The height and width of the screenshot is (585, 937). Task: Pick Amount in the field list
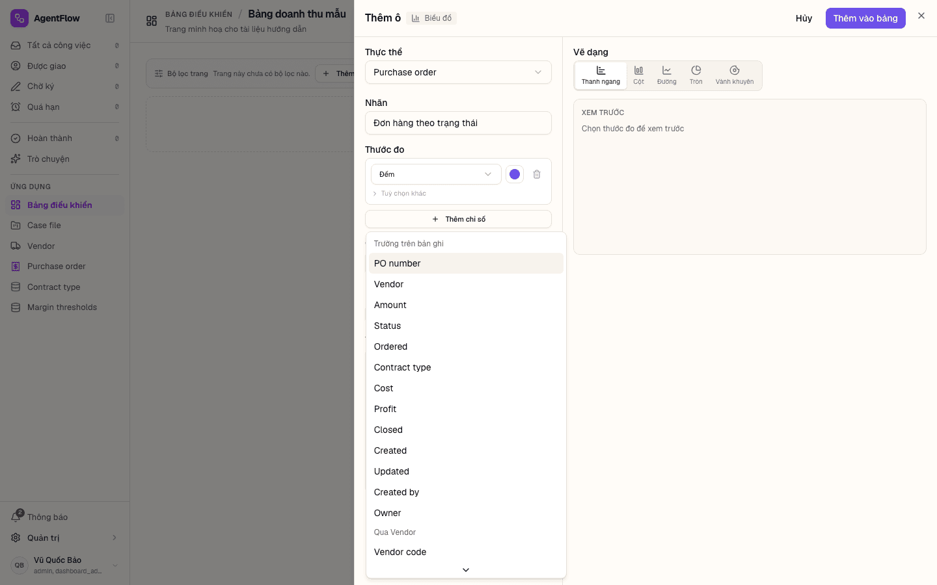click(466, 305)
